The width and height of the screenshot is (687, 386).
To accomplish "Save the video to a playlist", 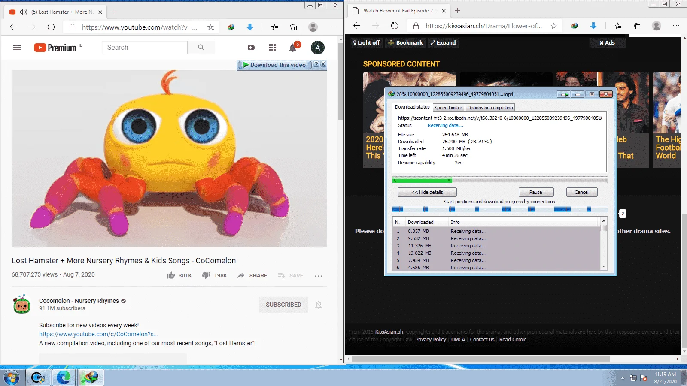I will coord(290,275).
